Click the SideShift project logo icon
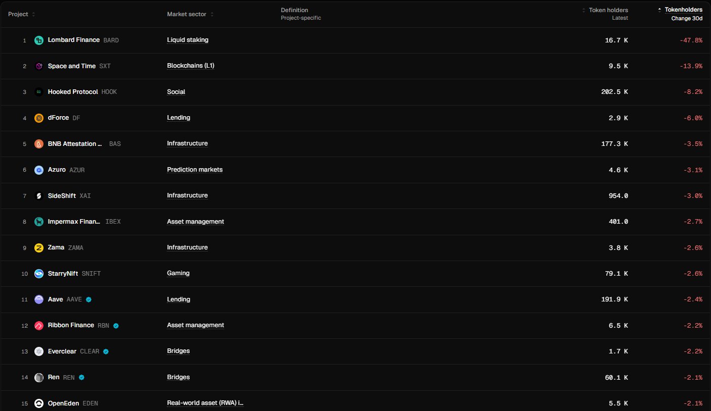This screenshot has height=411, width=711. point(39,196)
